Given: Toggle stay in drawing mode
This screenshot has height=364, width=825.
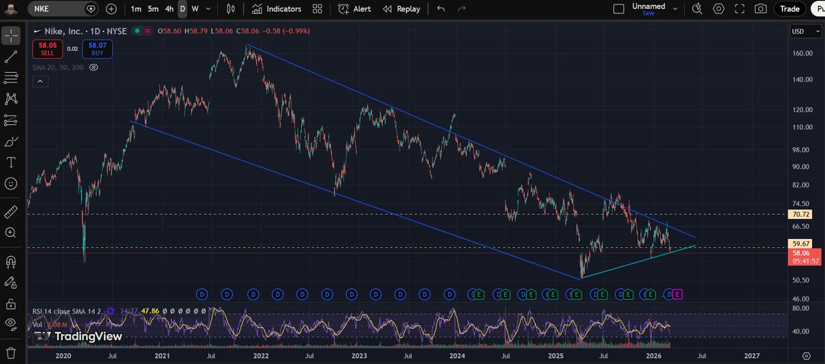Looking at the screenshot, I should click(11, 282).
